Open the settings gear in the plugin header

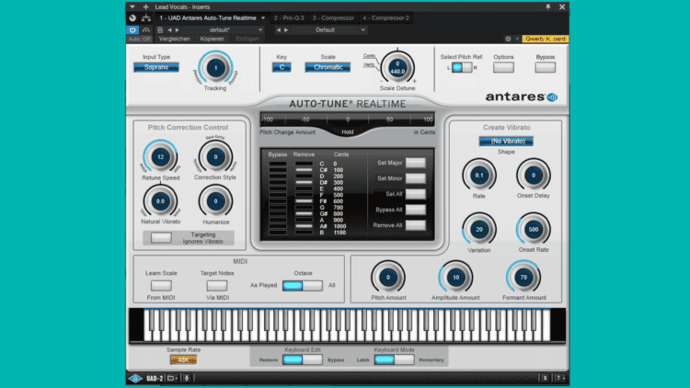508,39
